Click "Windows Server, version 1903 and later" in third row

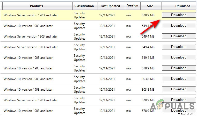click(31, 37)
